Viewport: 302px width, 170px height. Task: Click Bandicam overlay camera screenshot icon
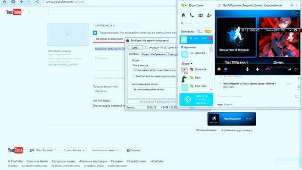[295, 30]
